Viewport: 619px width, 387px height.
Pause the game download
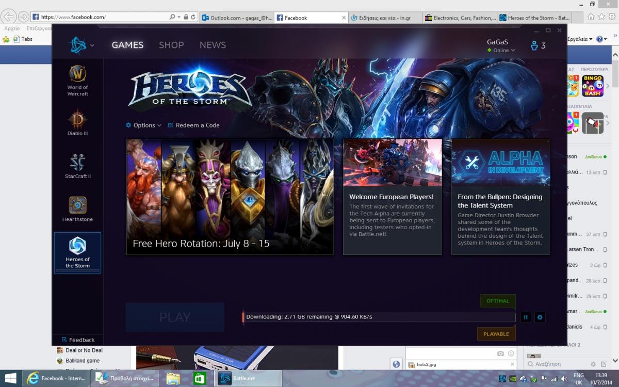[x=525, y=317]
